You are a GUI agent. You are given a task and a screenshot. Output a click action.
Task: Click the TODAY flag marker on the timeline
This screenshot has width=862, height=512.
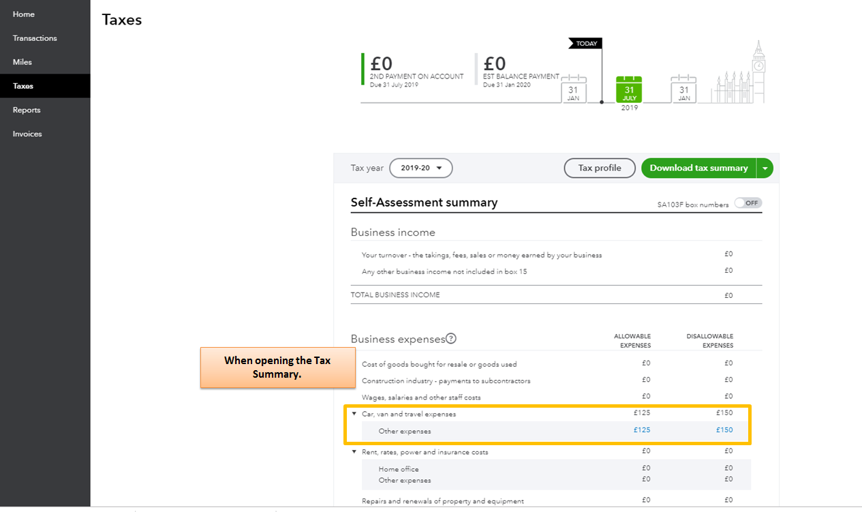[x=585, y=42]
